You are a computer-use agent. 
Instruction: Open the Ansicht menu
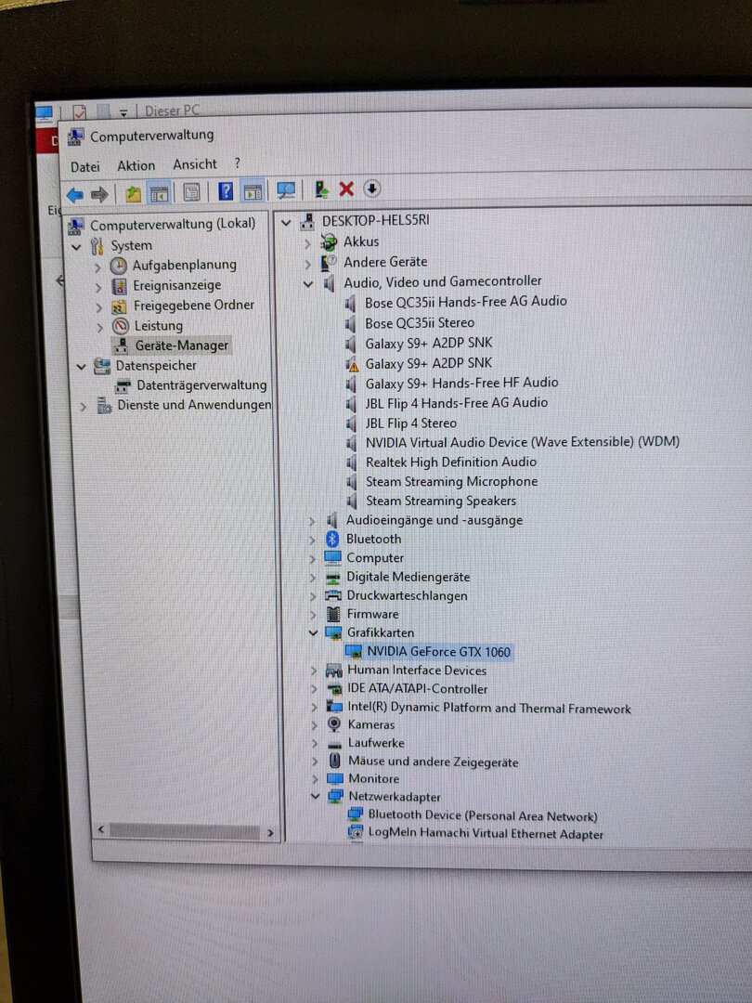195,164
